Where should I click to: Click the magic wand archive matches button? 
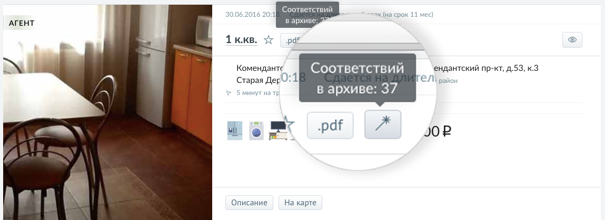pos(383,124)
